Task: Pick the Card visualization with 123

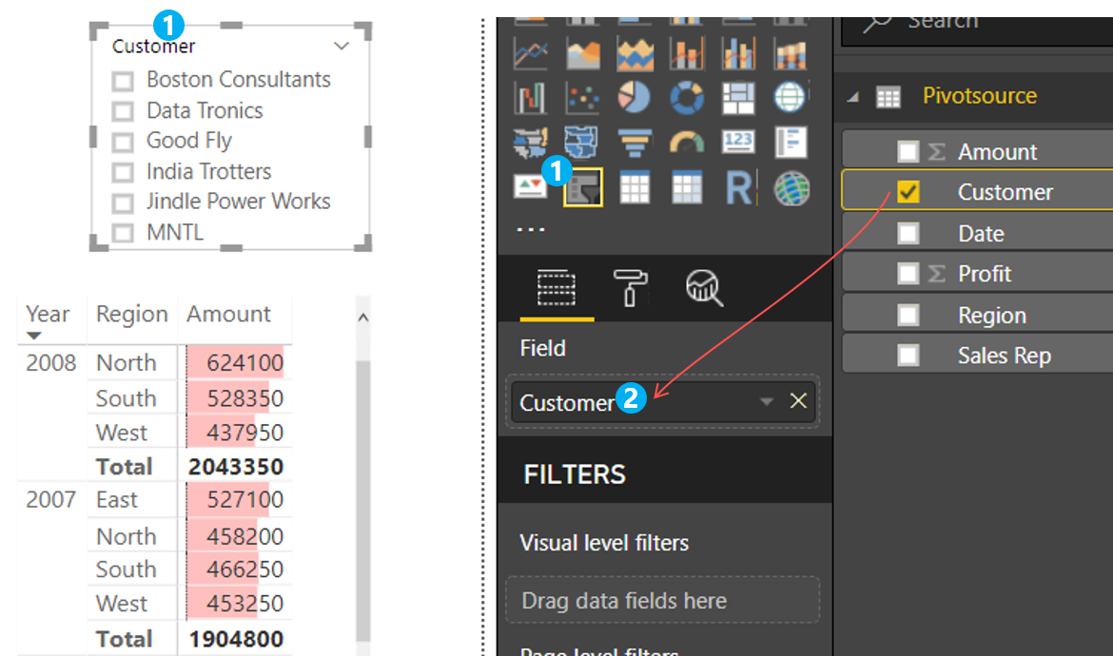Action: click(x=738, y=143)
